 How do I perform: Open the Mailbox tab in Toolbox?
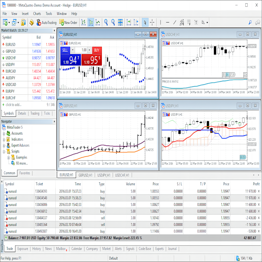pyautogui.click(x=61, y=249)
